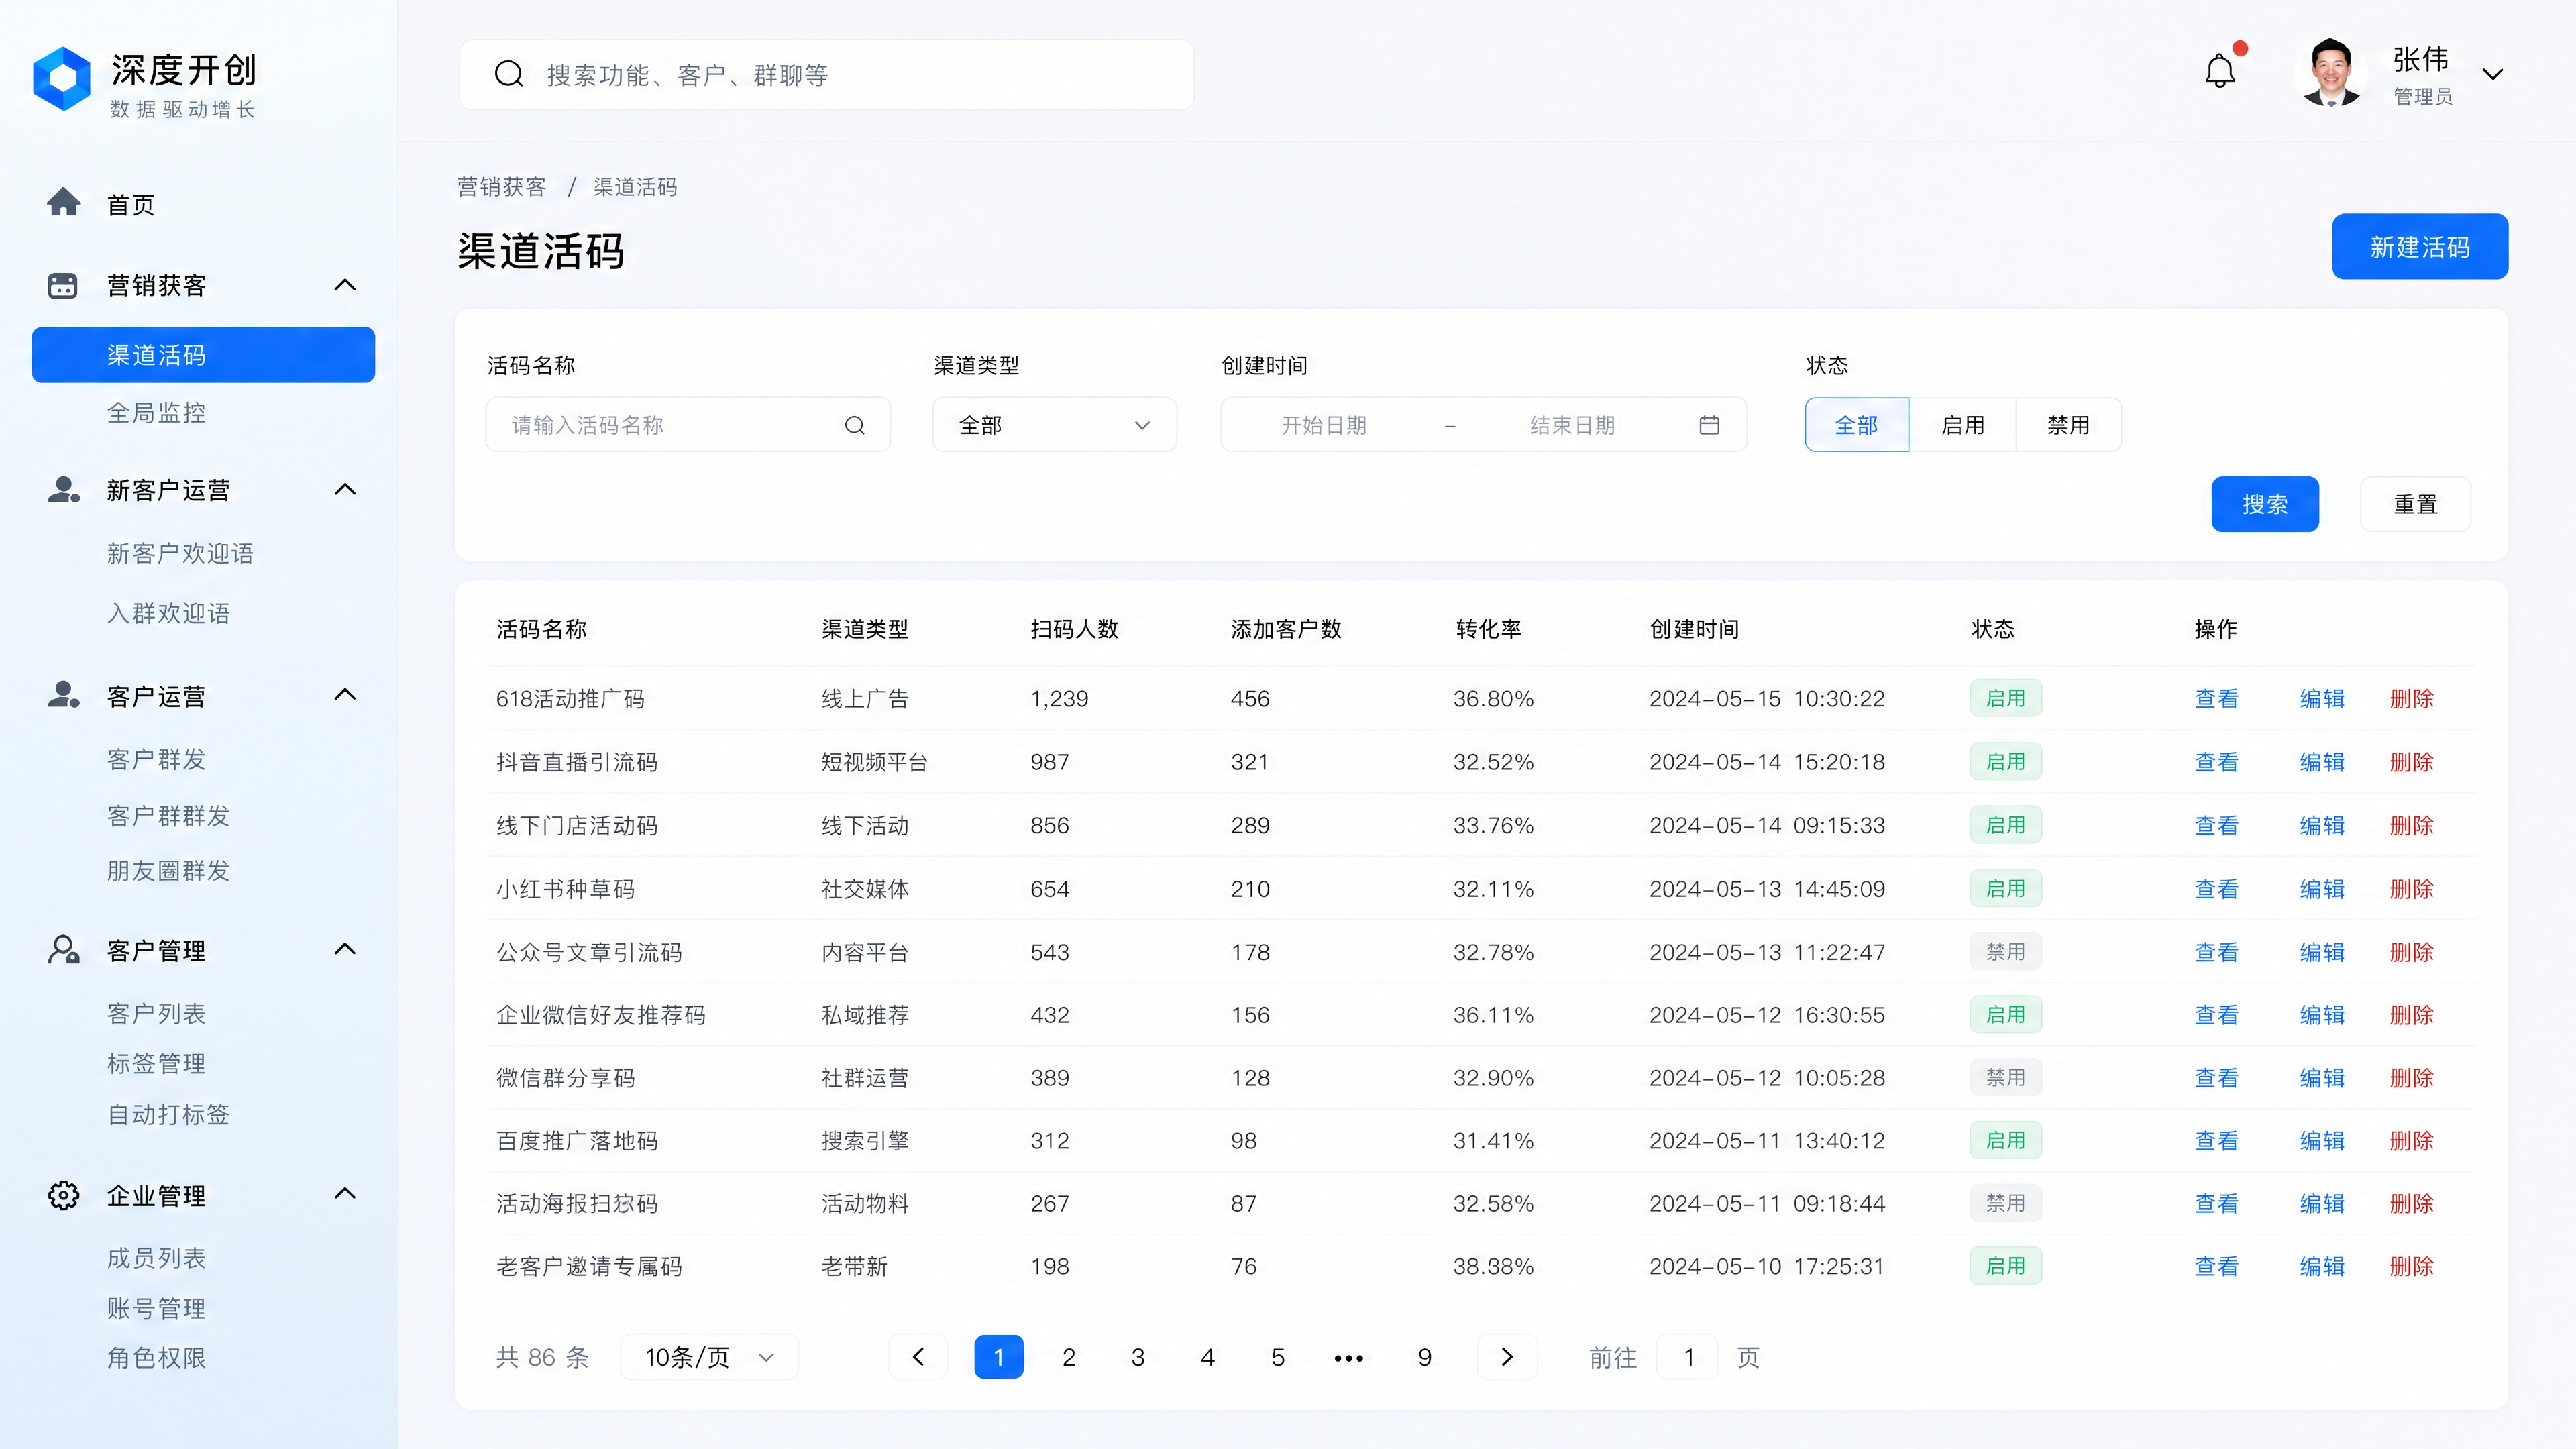
Task: Click the home icon in sidebar
Action: pyautogui.click(x=64, y=202)
